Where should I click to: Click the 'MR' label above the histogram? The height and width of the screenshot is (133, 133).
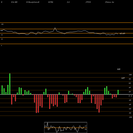point(119,69)
